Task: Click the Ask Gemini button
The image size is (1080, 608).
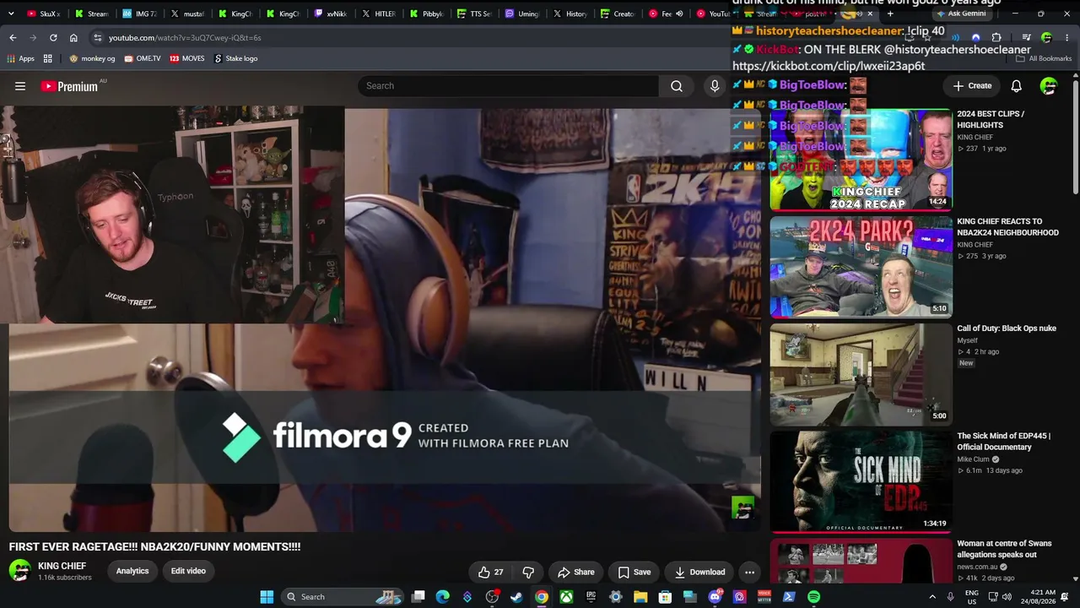Action: point(962,14)
